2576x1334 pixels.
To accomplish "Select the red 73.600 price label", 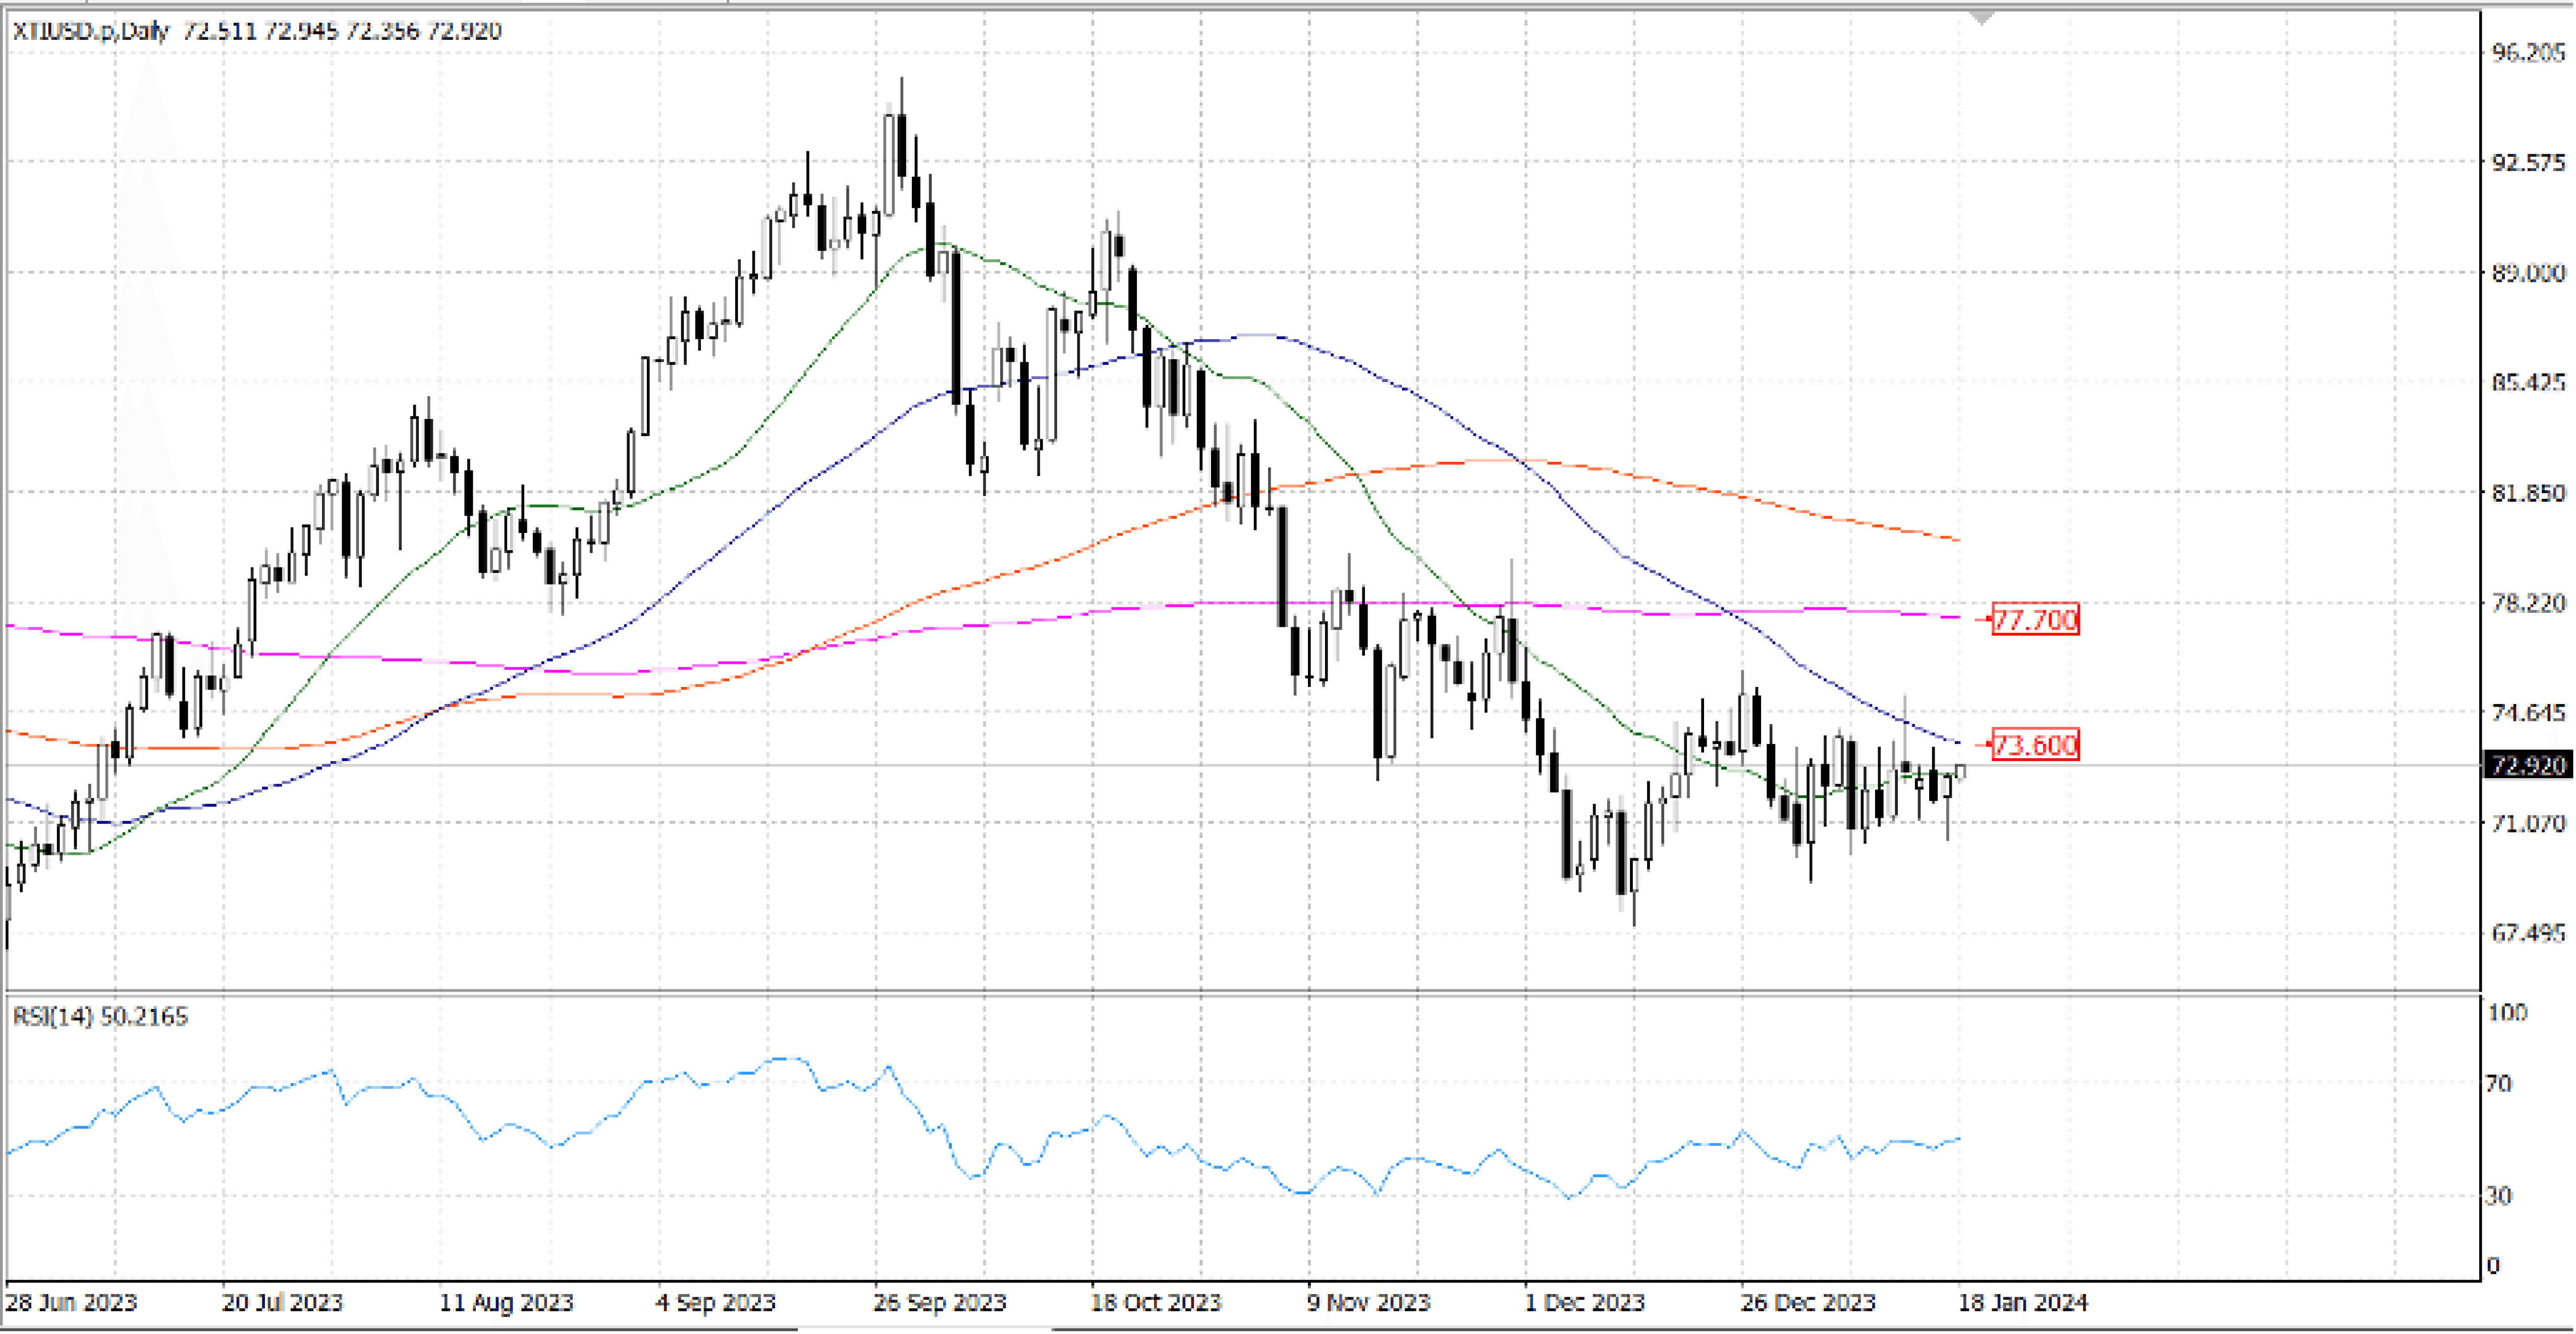I will (x=2035, y=745).
